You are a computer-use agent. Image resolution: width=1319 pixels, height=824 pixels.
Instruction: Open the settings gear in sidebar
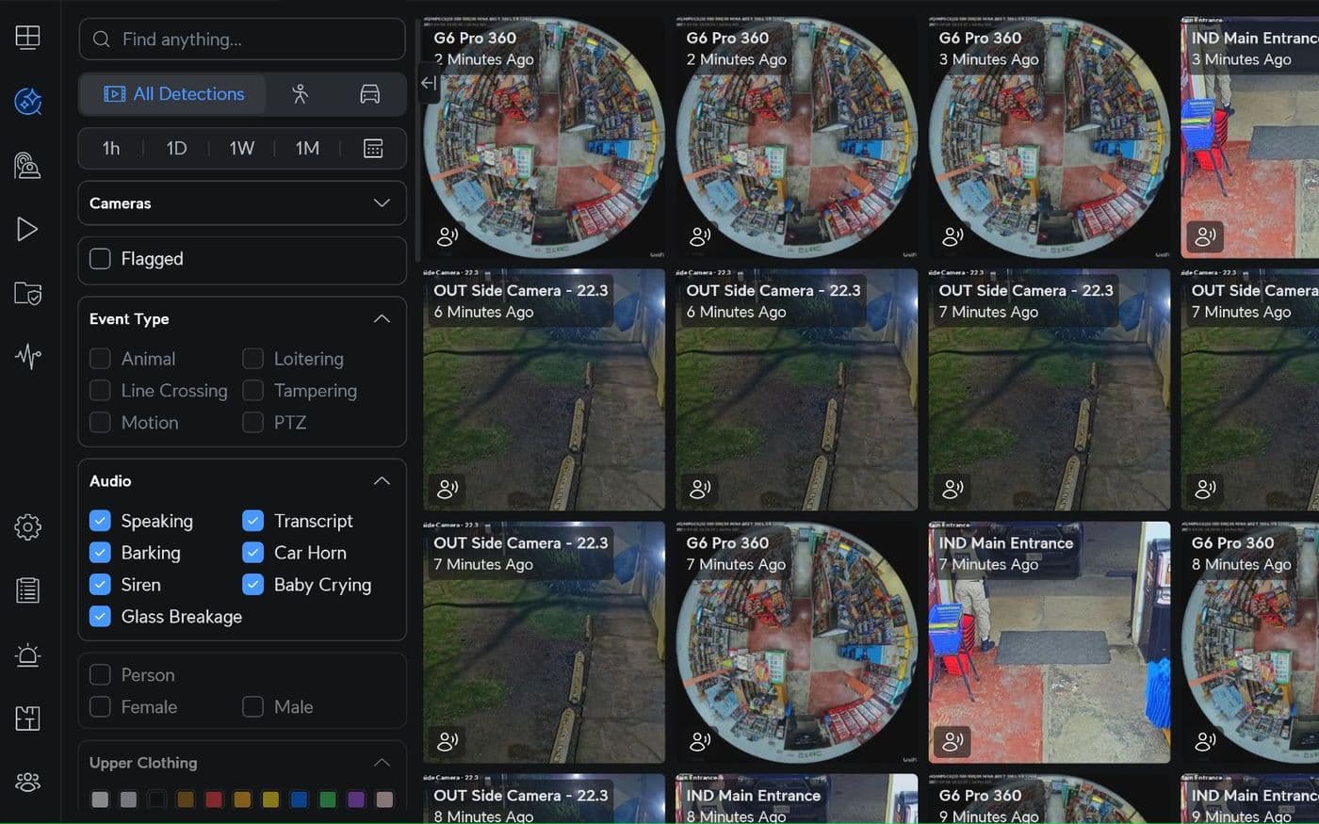pos(27,526)
